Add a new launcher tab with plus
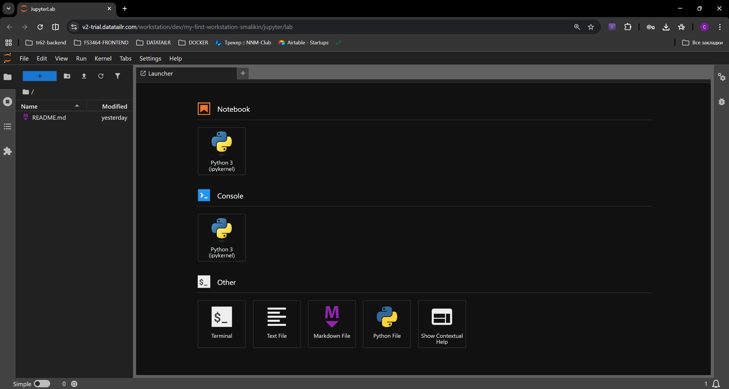 click(243, 73)
